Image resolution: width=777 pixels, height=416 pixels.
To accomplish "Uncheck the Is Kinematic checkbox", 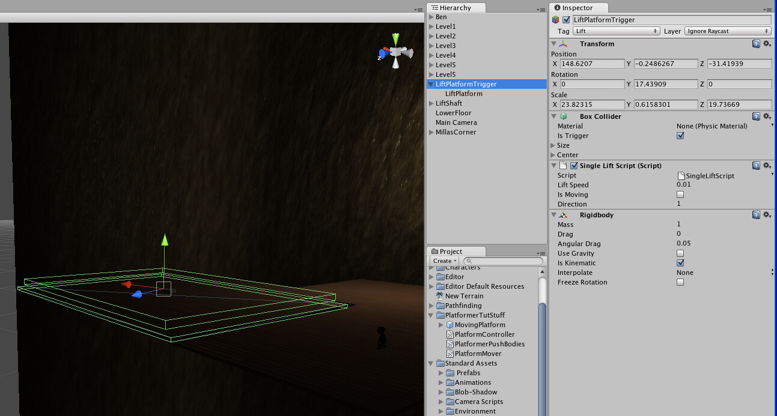I will coord(680,263).
